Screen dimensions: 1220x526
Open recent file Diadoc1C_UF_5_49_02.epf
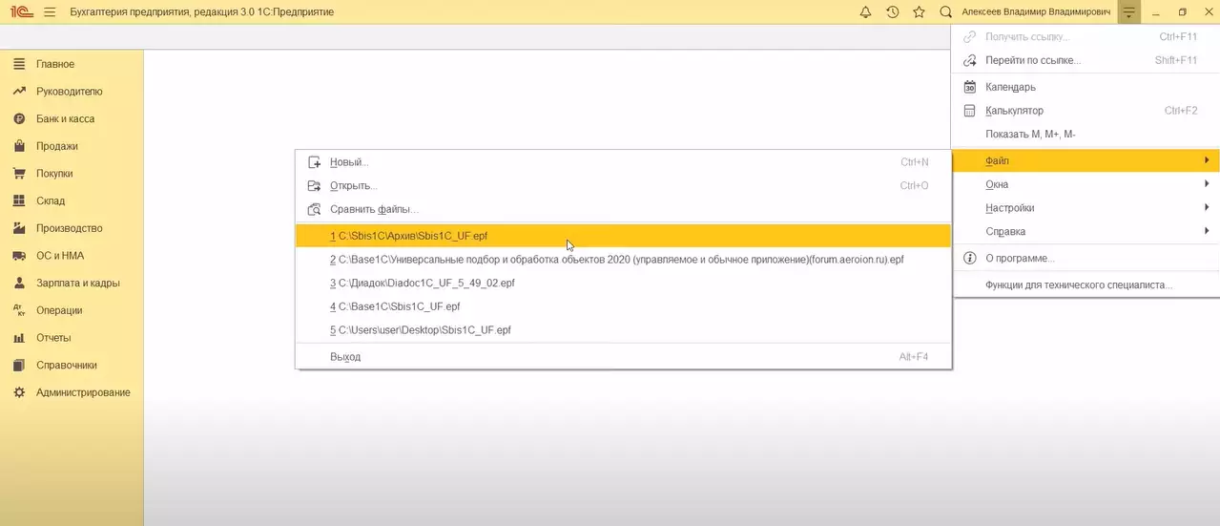point(623,283)
